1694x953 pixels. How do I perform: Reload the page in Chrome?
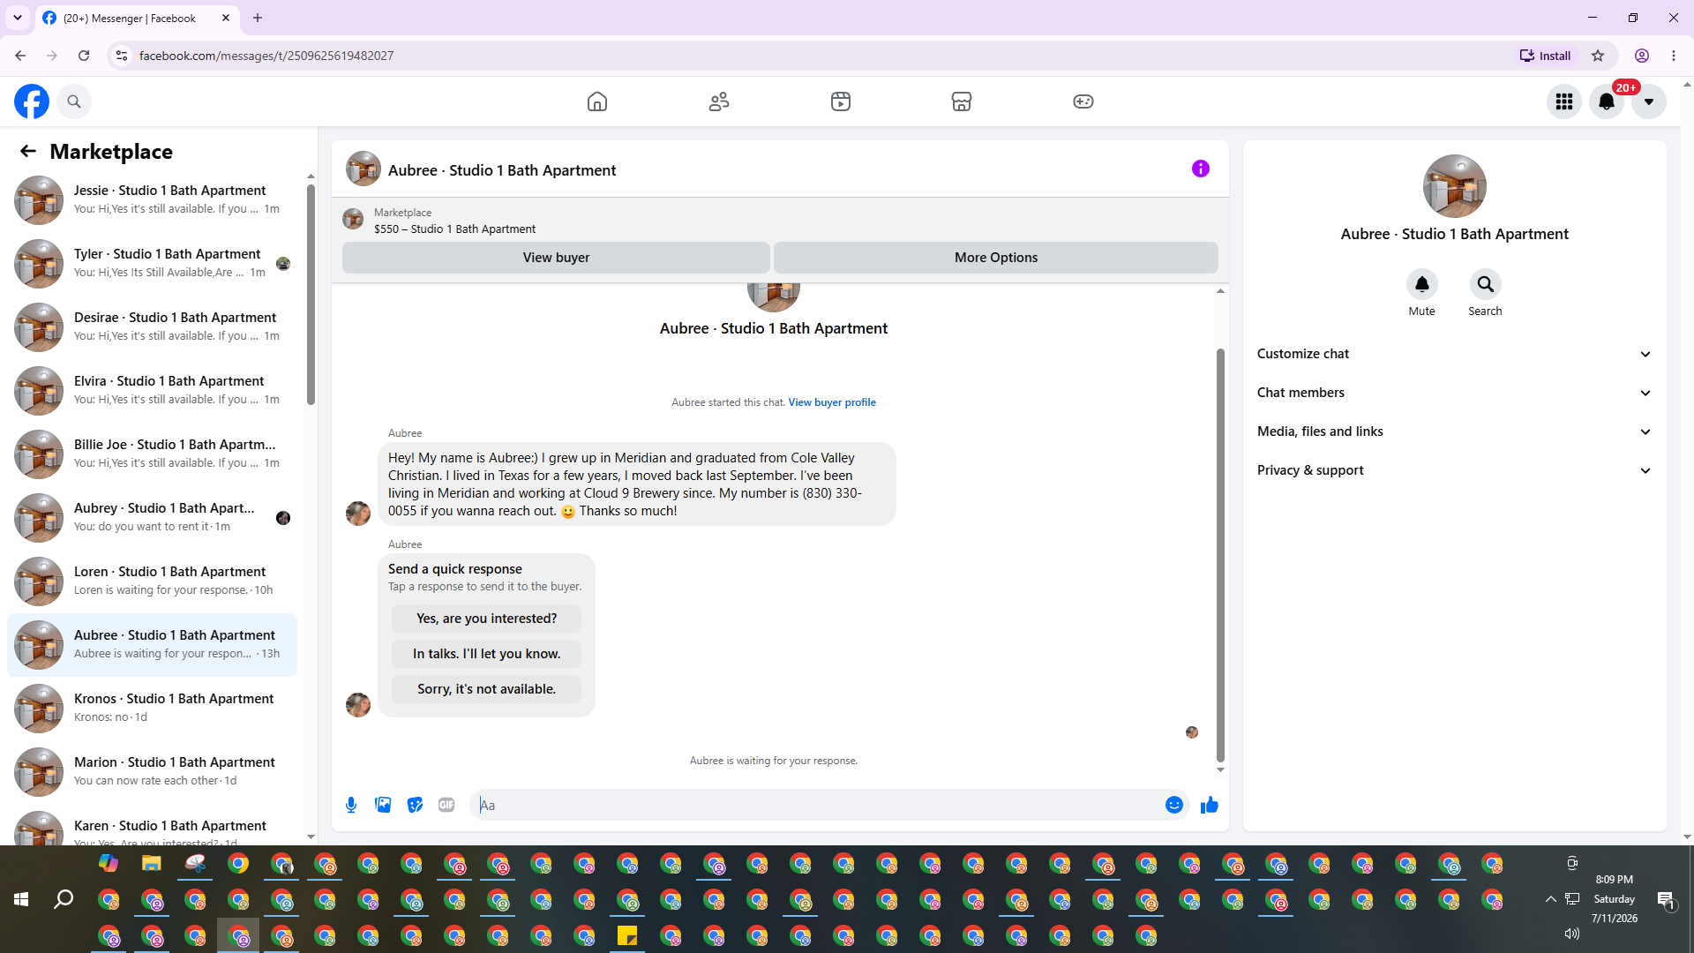[84, 56]
